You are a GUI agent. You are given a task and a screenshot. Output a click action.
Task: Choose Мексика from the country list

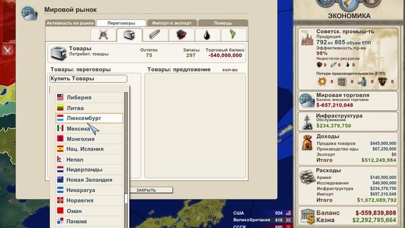coord(89,129)
